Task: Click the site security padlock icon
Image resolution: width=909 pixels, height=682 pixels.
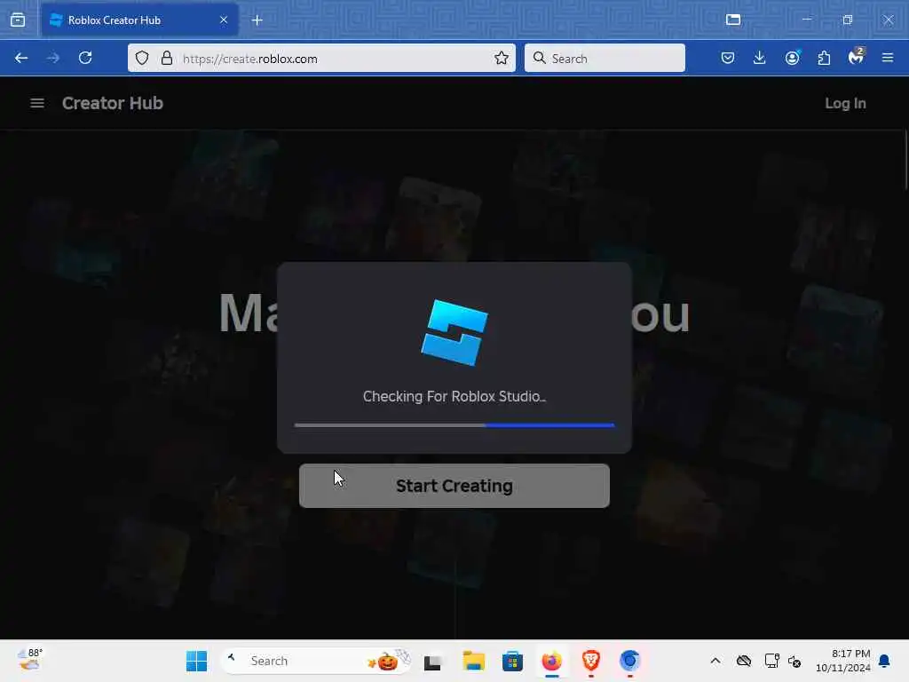Action: (x=167, y=58)
